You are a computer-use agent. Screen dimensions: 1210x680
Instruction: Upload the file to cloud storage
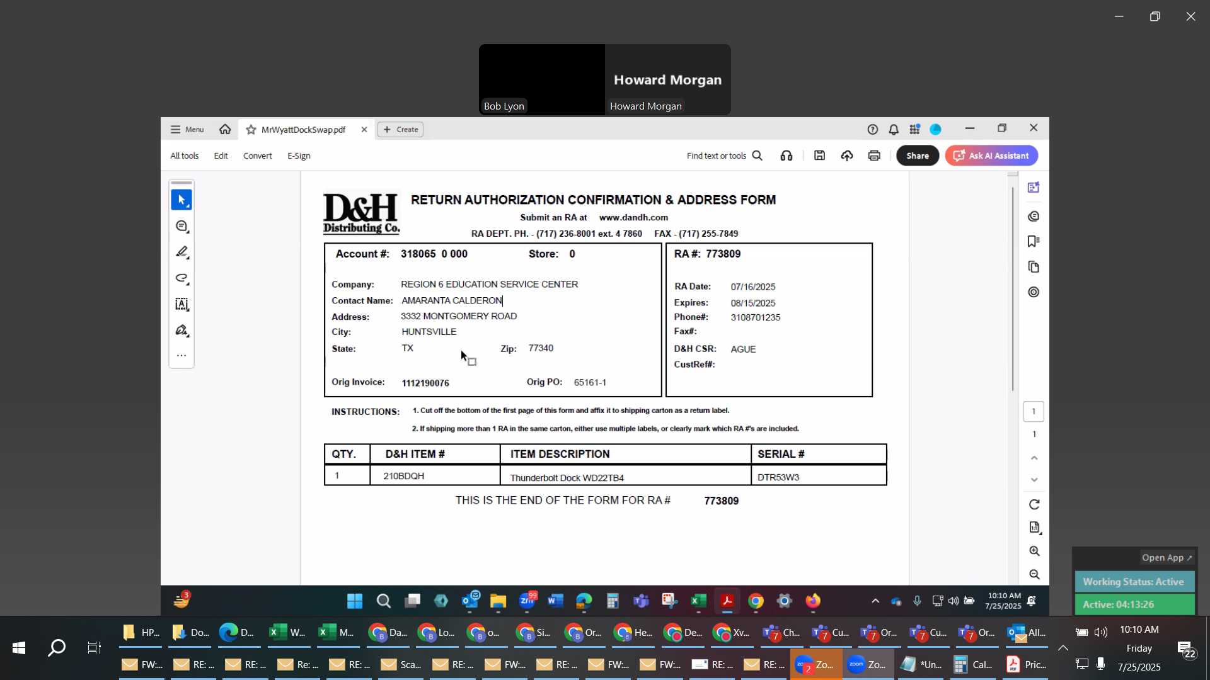click(846, 156)
